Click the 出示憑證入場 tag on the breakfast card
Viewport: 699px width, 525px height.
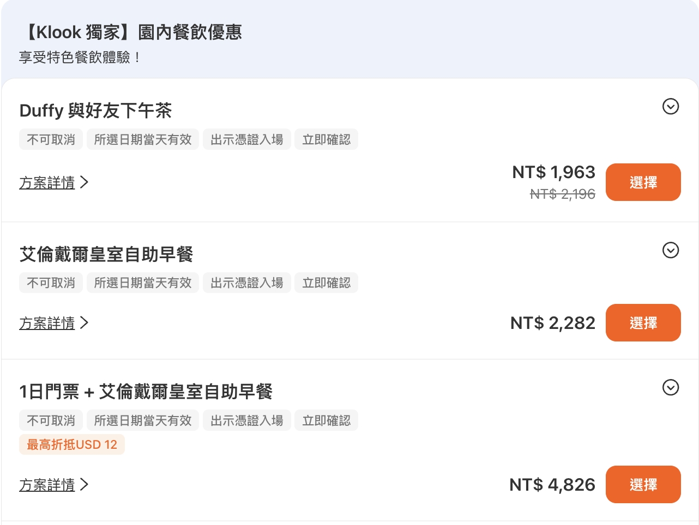(x=246, y=282)
